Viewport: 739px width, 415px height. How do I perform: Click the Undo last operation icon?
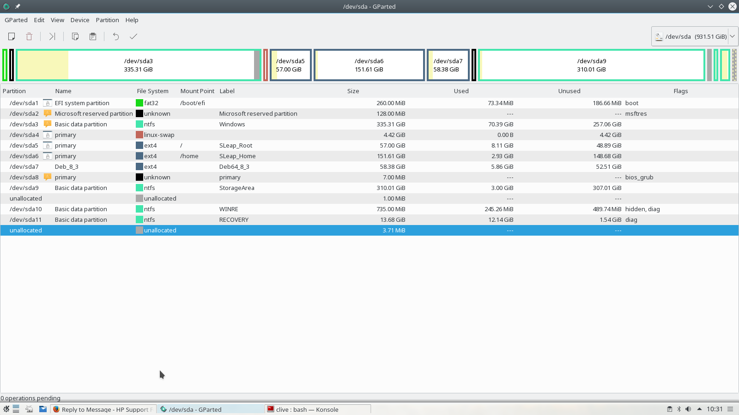(116, 36)
